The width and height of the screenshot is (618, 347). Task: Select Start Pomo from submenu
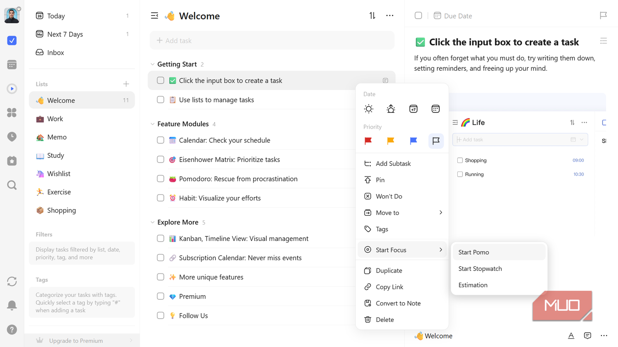pos(499,252)
